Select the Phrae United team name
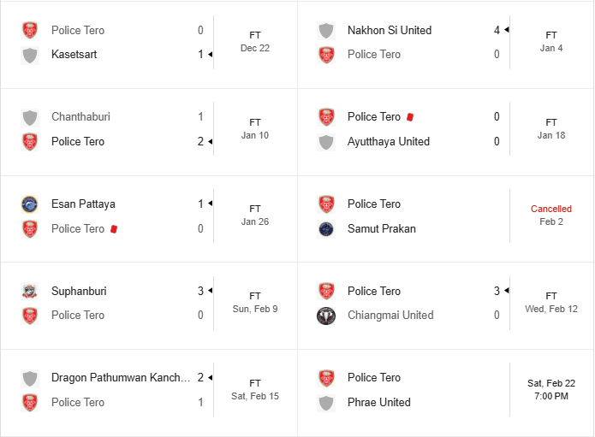The image size is (595, 437). tap(378, 402)
